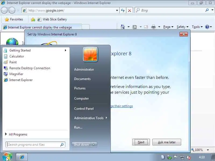This screenshot has width=215, height=161.
Task: Click the Magnifier icon in Start menu
Action: click(x=6, y=74)
